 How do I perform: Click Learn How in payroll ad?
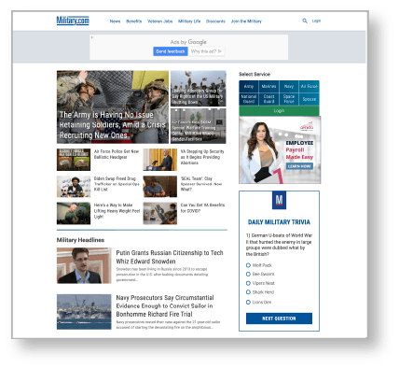pos(299,166)
